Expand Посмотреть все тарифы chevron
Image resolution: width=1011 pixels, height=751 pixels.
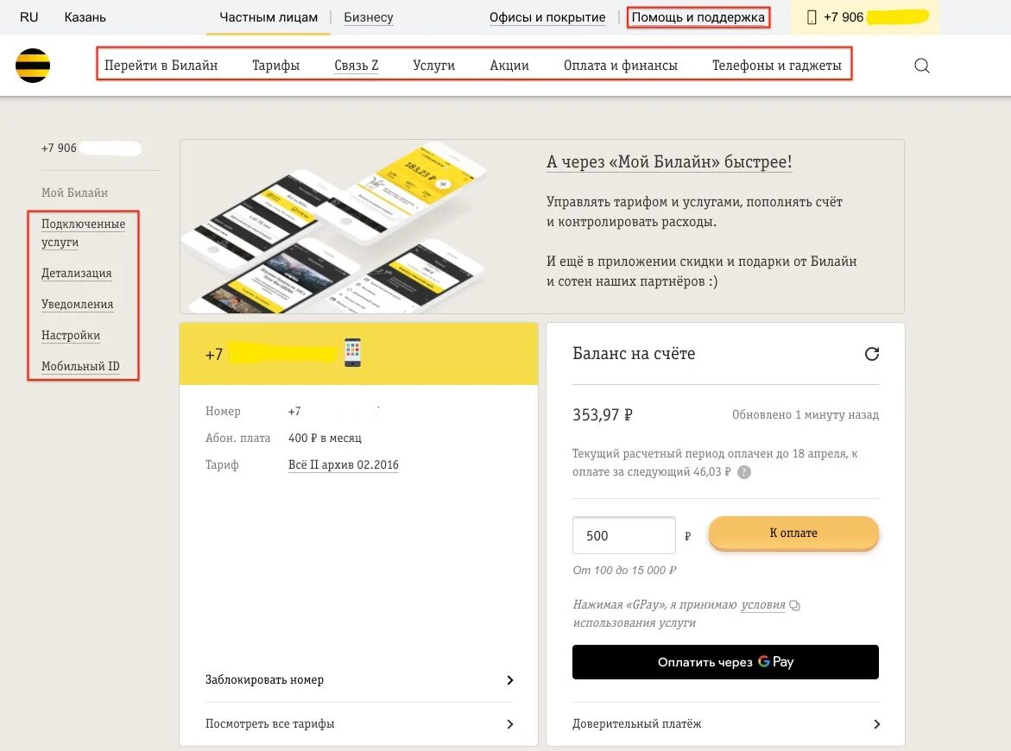(x=510, y=724)
